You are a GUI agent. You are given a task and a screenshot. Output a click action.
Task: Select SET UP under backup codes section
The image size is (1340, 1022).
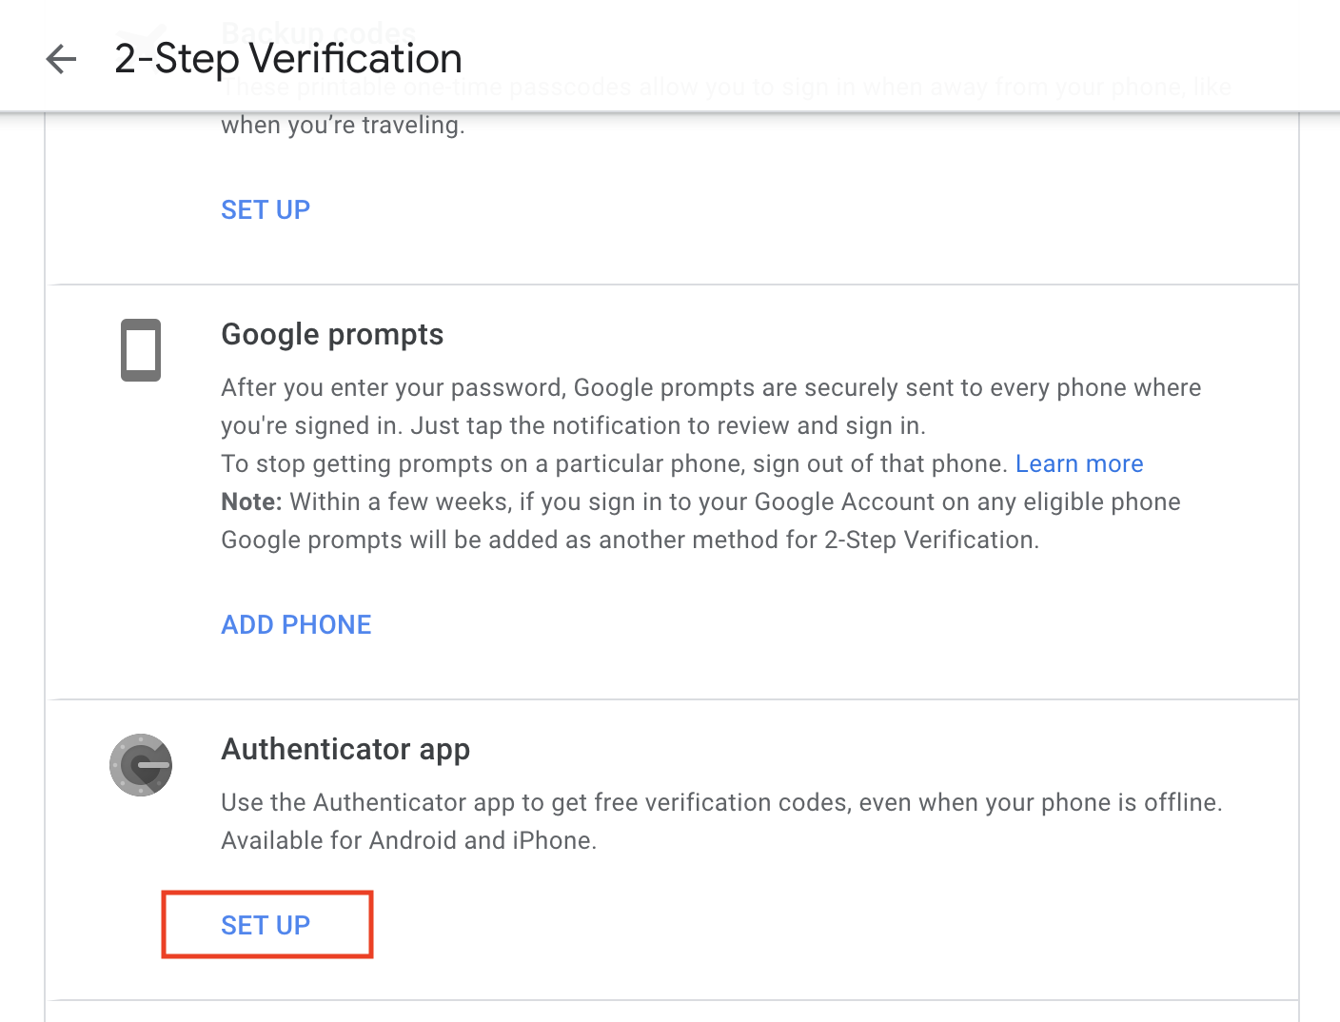pos(266,209)
